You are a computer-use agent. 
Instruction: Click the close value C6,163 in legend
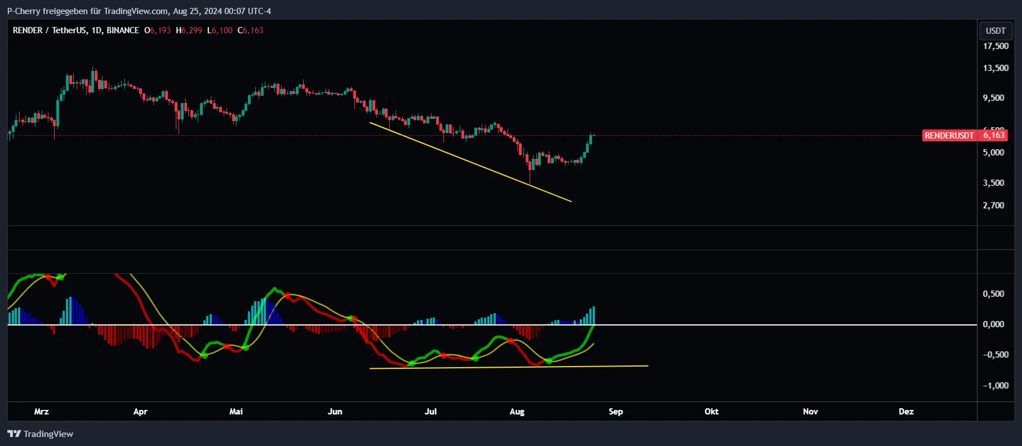[x=251, y=30]
